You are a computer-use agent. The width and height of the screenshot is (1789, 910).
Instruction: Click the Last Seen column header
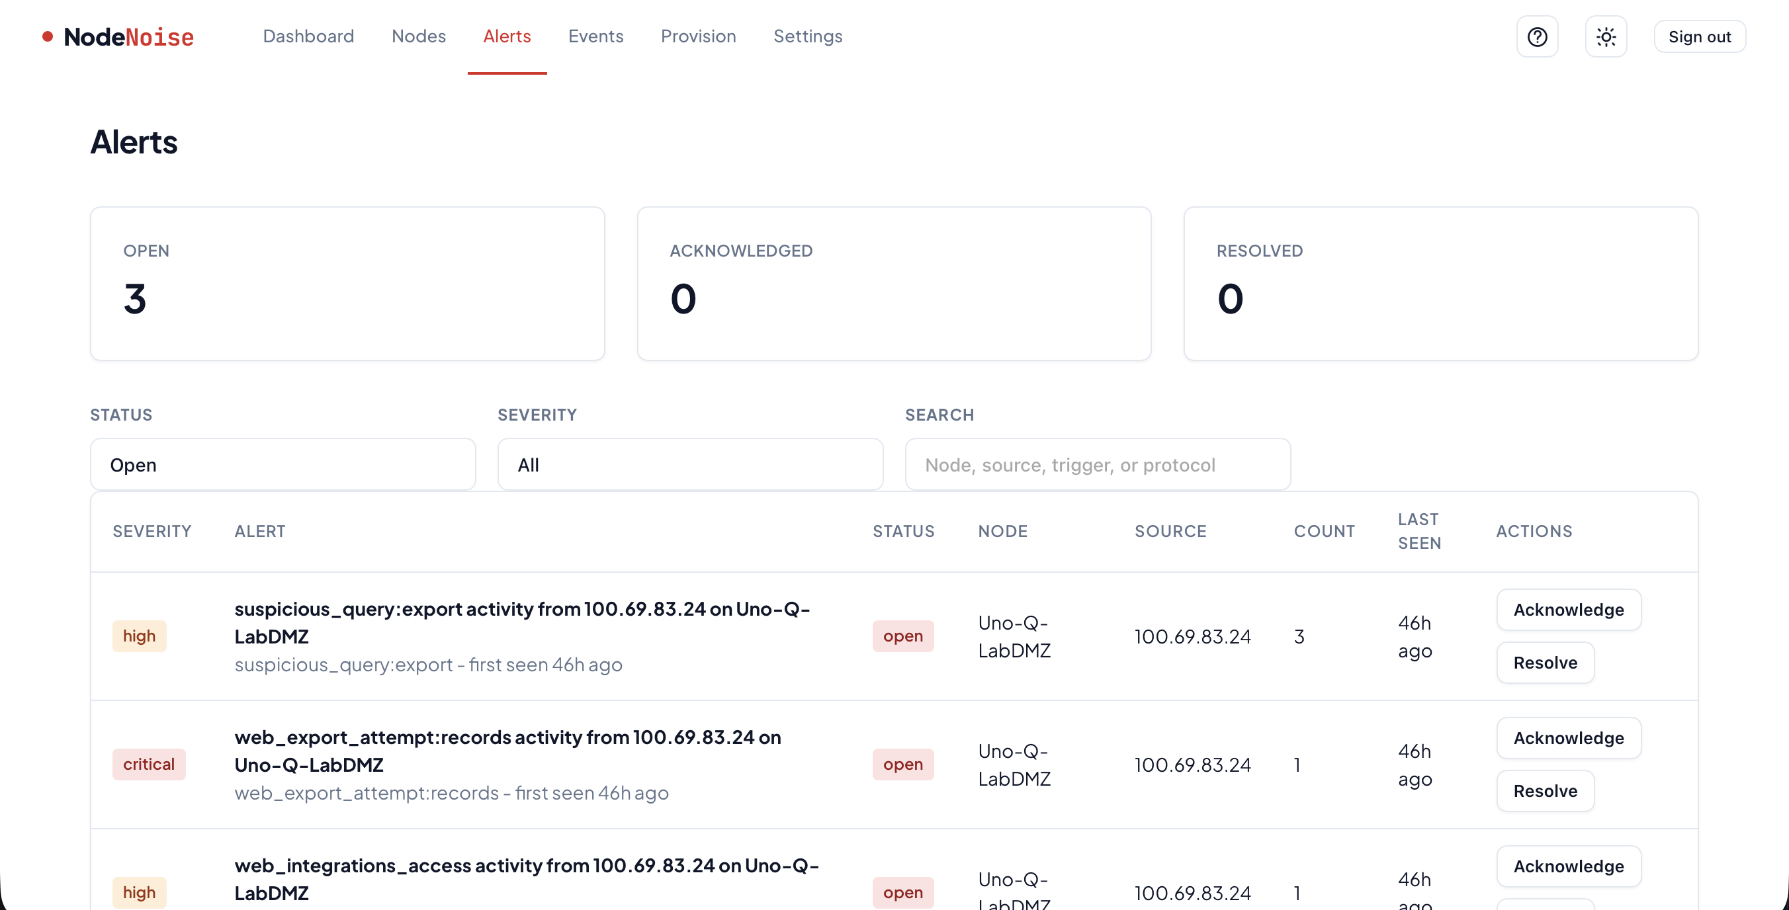pos(1419,531)
